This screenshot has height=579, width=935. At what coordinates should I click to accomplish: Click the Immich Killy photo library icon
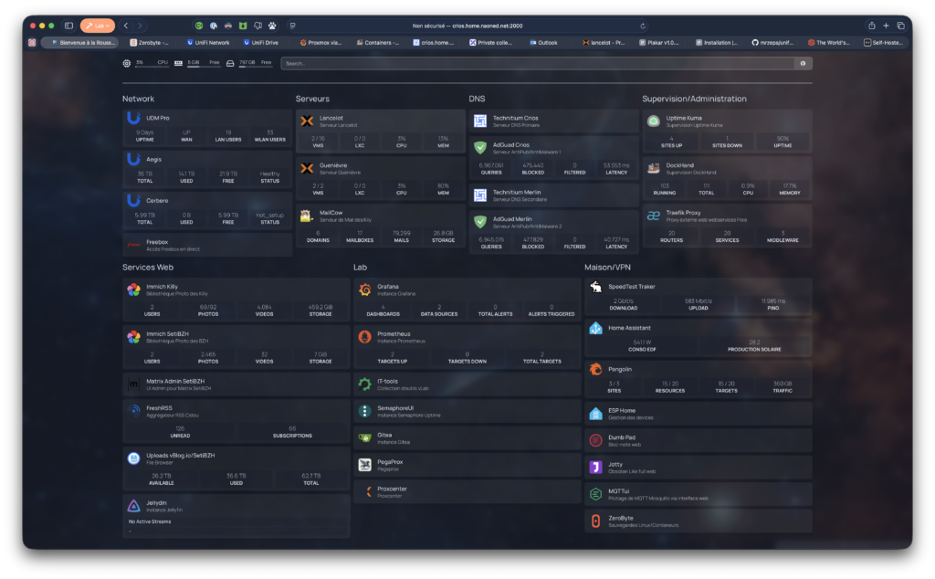133,289
